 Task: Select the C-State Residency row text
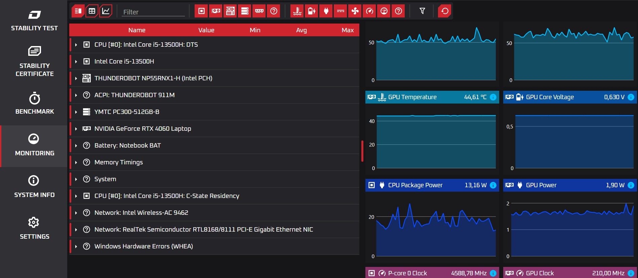(x=167, y=196)
